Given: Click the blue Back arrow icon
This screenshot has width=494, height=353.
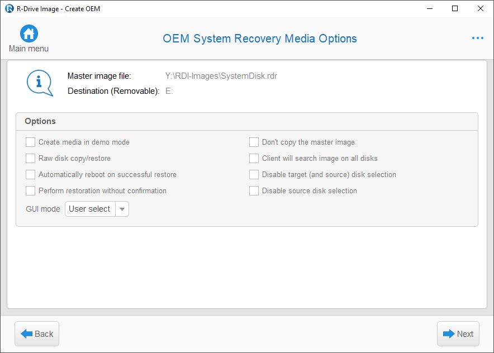Looking at the screenshot, I should 26,334.
